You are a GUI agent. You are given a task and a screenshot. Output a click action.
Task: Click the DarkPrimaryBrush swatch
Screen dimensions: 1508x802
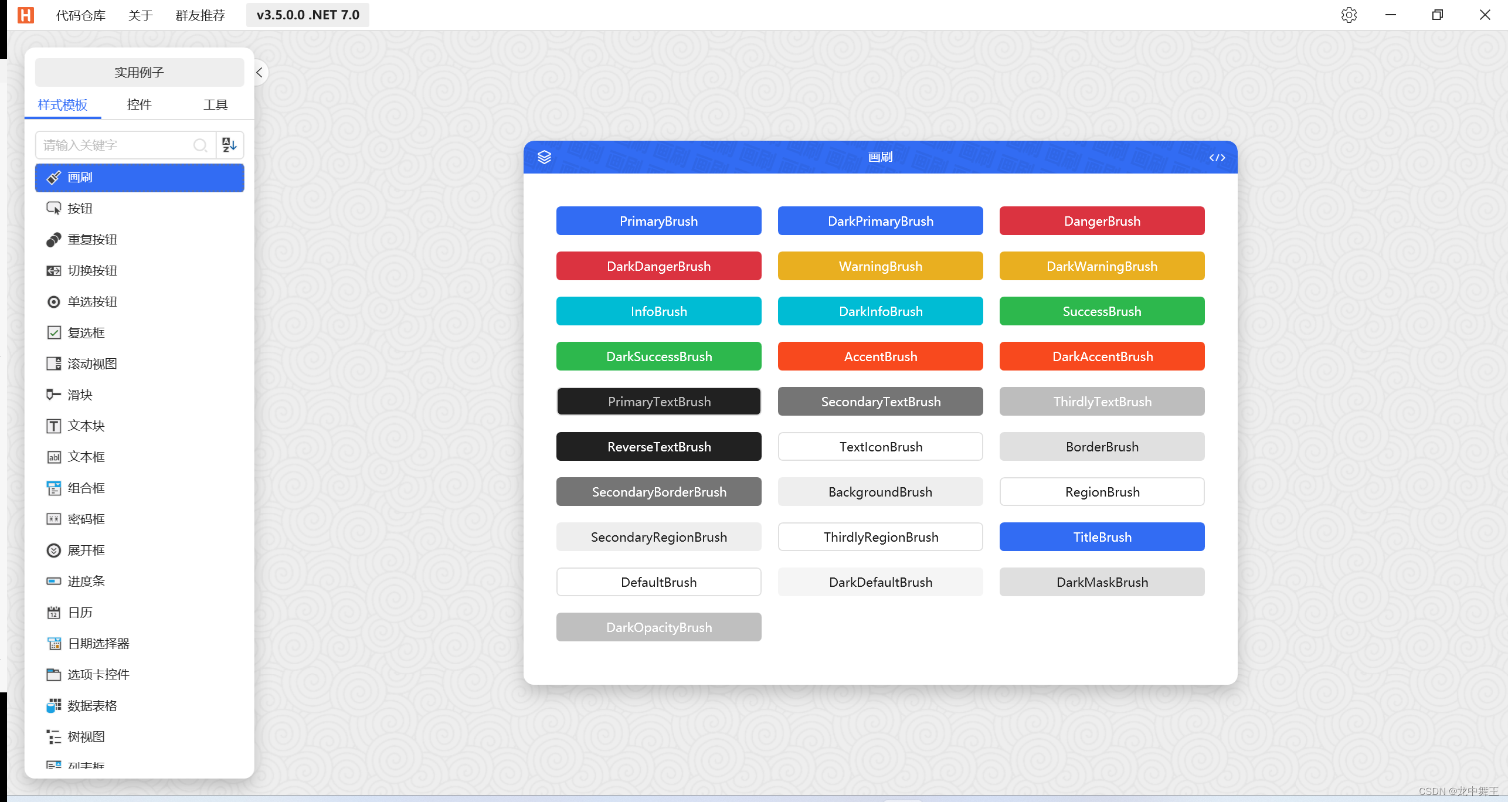point(880,221)
